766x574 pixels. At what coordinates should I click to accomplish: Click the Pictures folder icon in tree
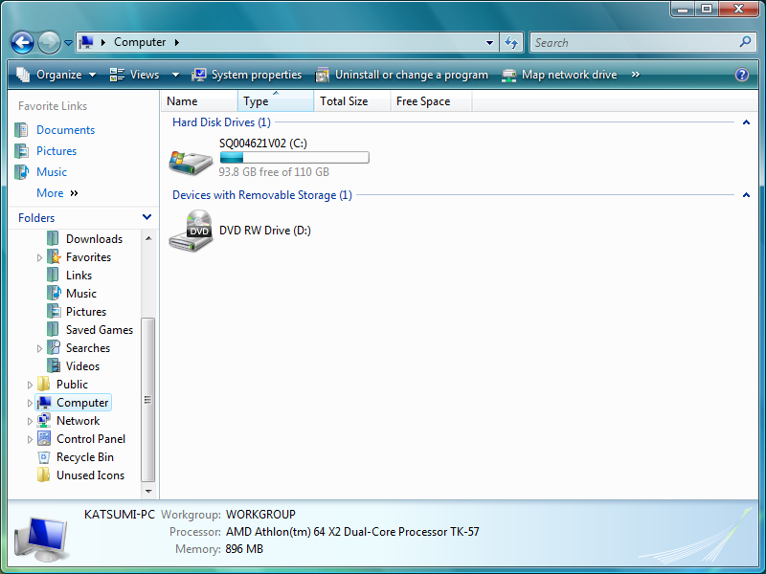click(54, 311)
